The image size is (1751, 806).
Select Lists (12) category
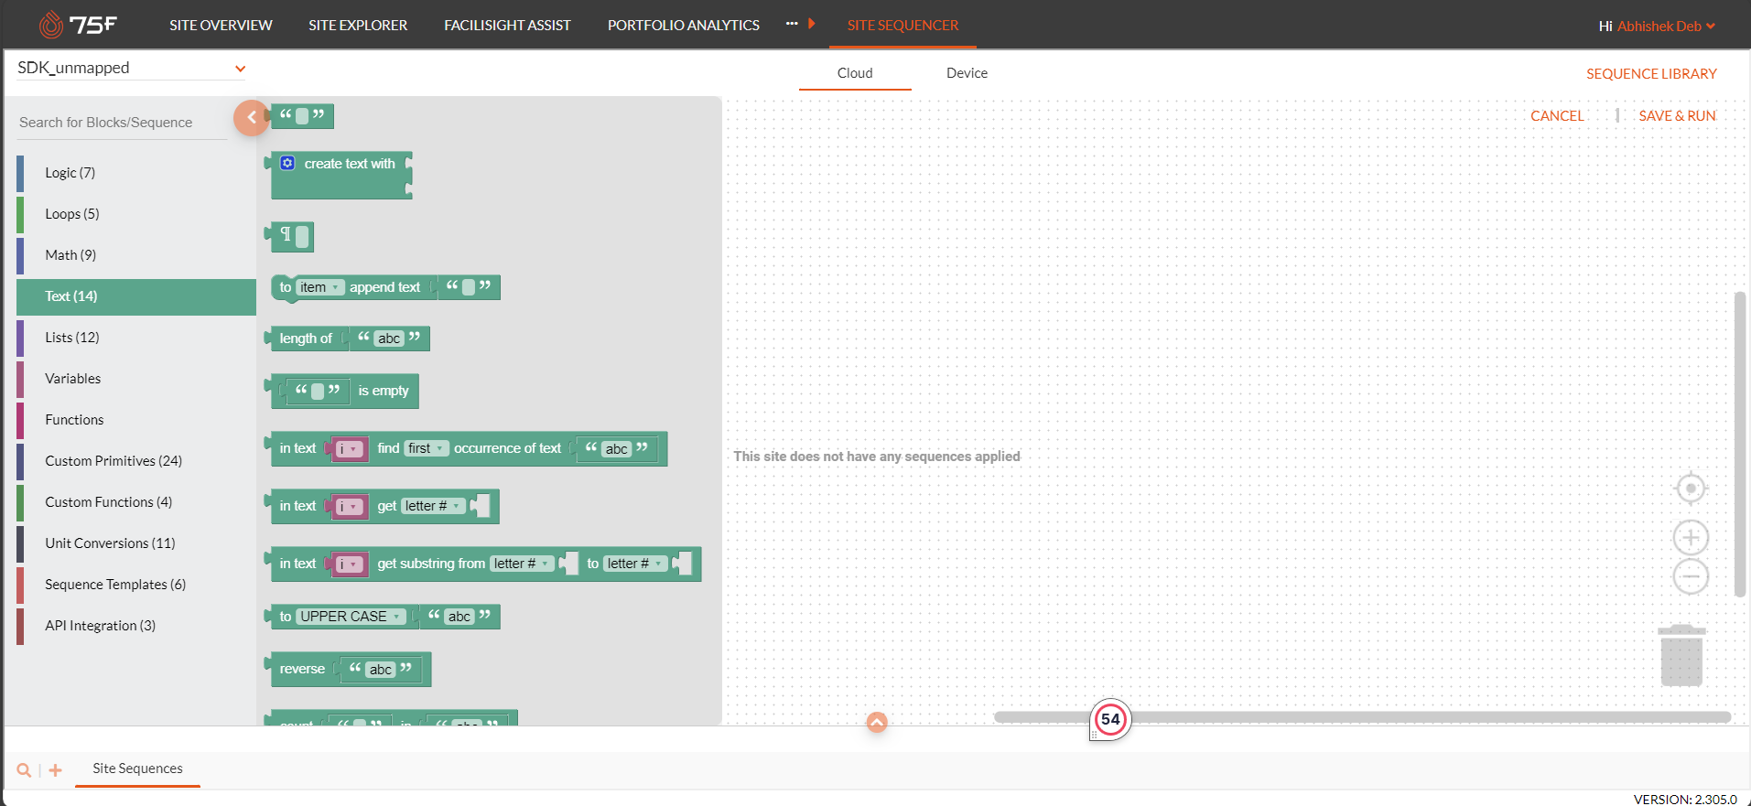coord(136,338)
